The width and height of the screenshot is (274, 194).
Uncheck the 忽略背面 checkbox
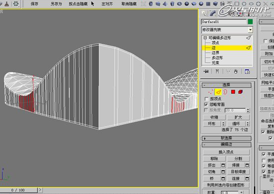click(206, 105)
